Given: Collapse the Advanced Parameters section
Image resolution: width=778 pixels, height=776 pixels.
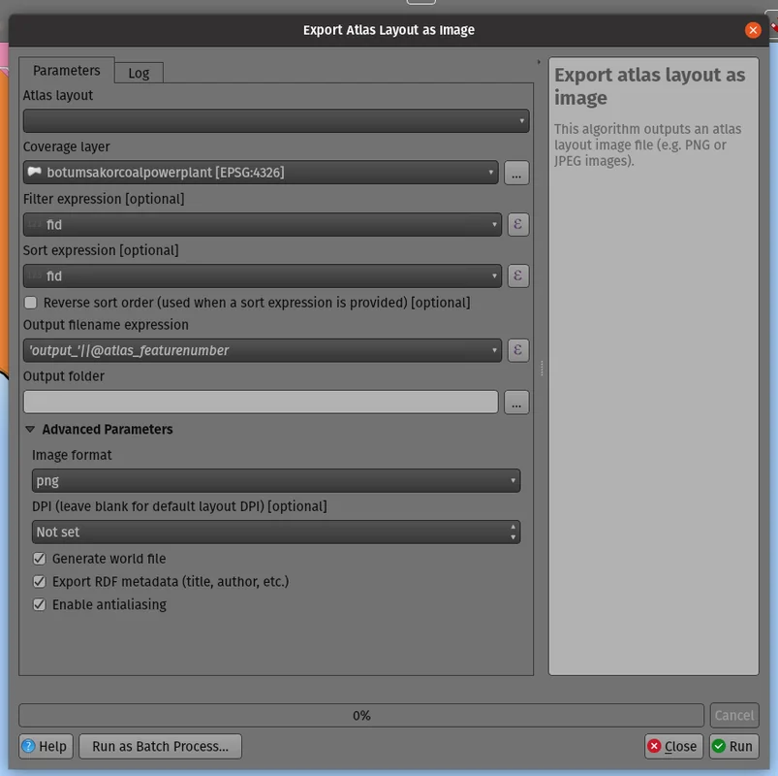Looking at the screenshot, I should coord(30,430).
